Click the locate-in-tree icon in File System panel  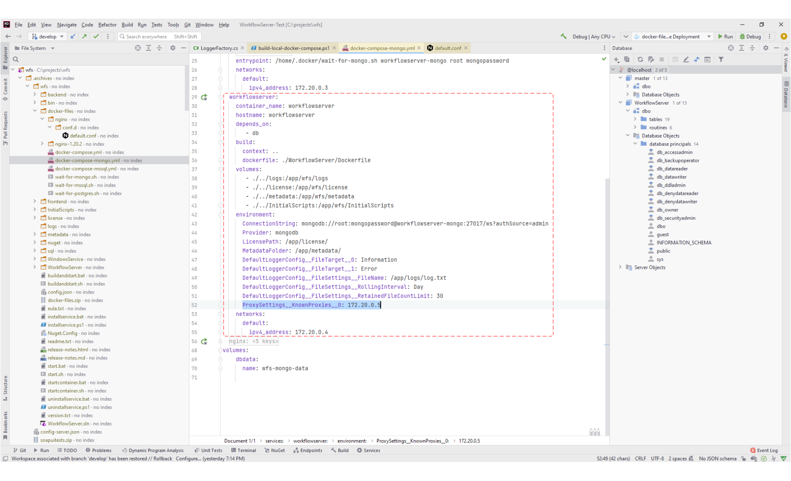[138, 48]
